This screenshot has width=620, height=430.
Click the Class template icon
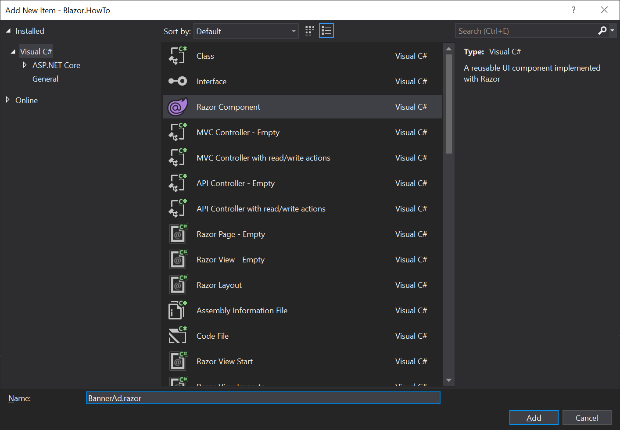(x=177, y=56)
